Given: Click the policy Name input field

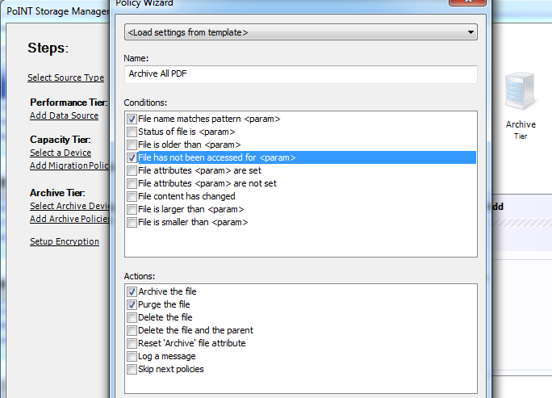Looking at the screenshot, I should (300, 74).
